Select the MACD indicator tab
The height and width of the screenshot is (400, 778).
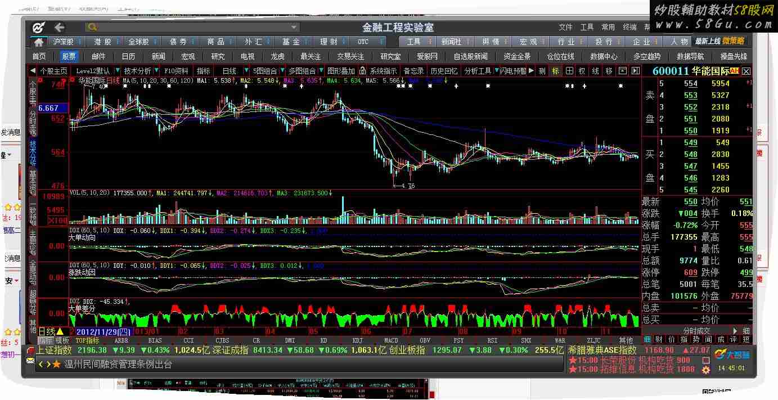(x=391, y=340)
